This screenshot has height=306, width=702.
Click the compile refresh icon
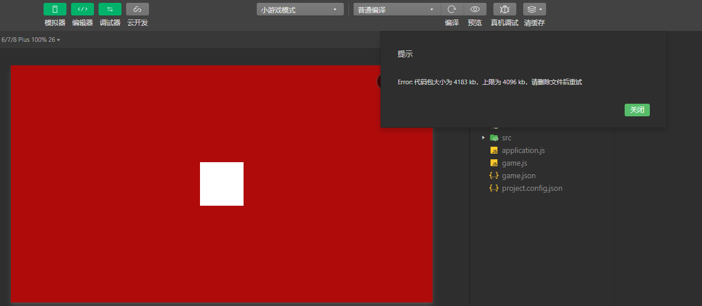tap(452, 9)
